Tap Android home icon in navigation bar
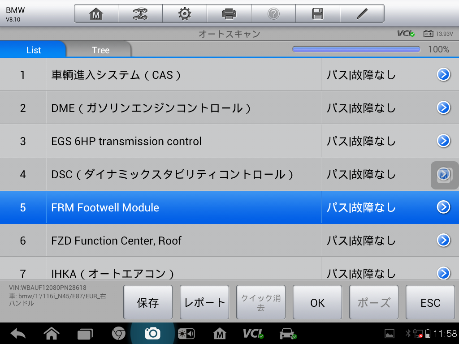 click(52, 333)
